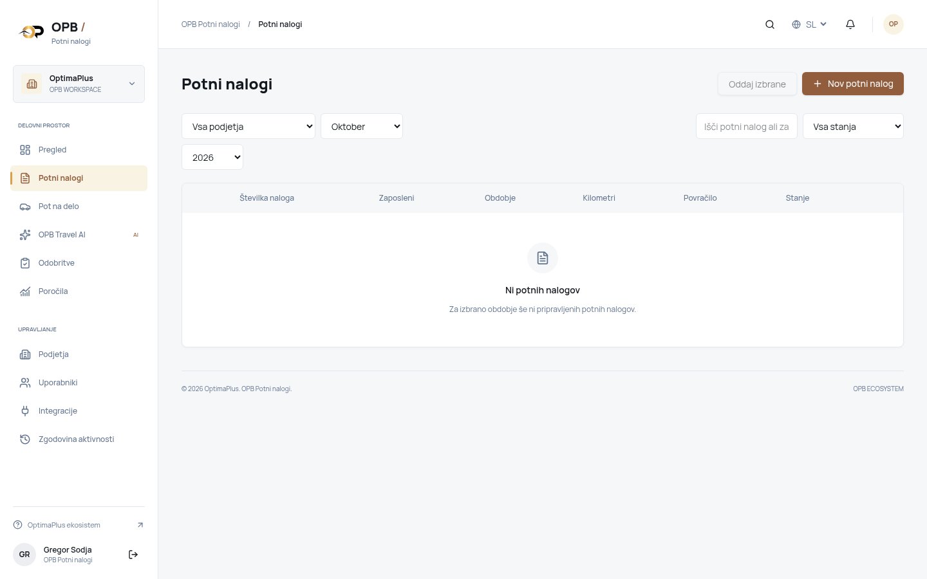Click the external link arrow for OptimaPlus ekosistem
Screen dimensions: 927x579
point(140,525)
